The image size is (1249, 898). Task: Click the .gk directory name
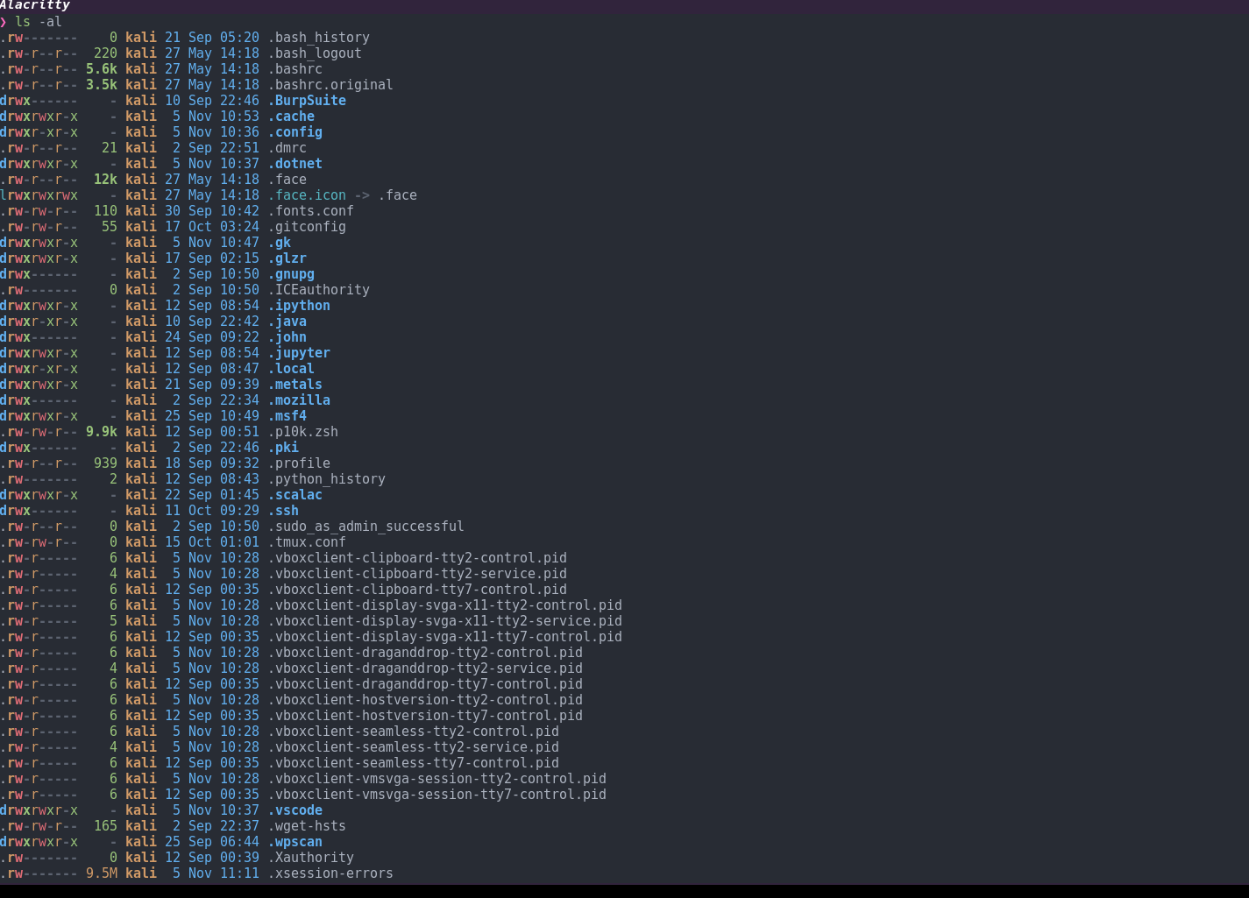pos(280,243)
